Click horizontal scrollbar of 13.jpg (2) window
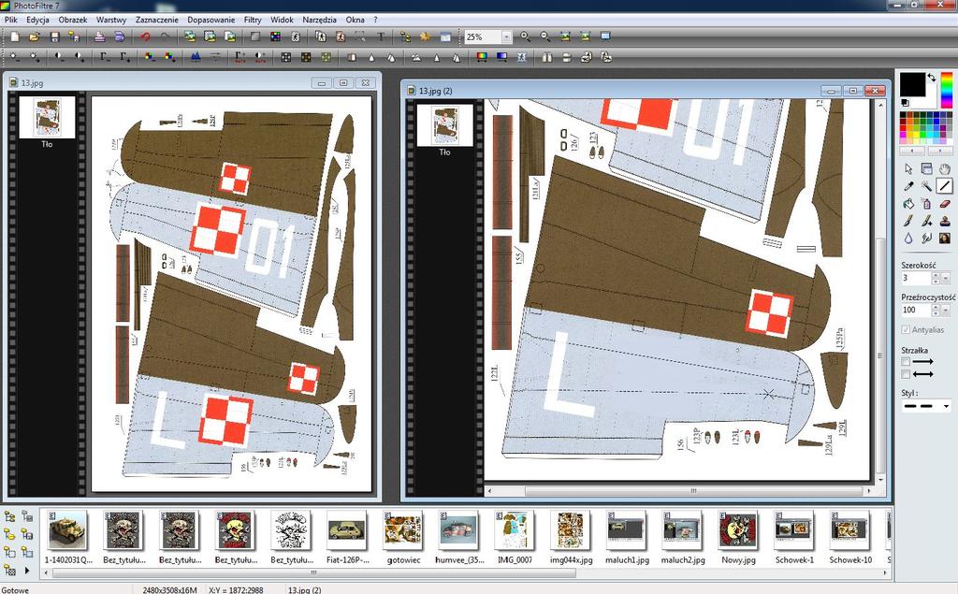 pyautogui.click(x=679, y=491)
